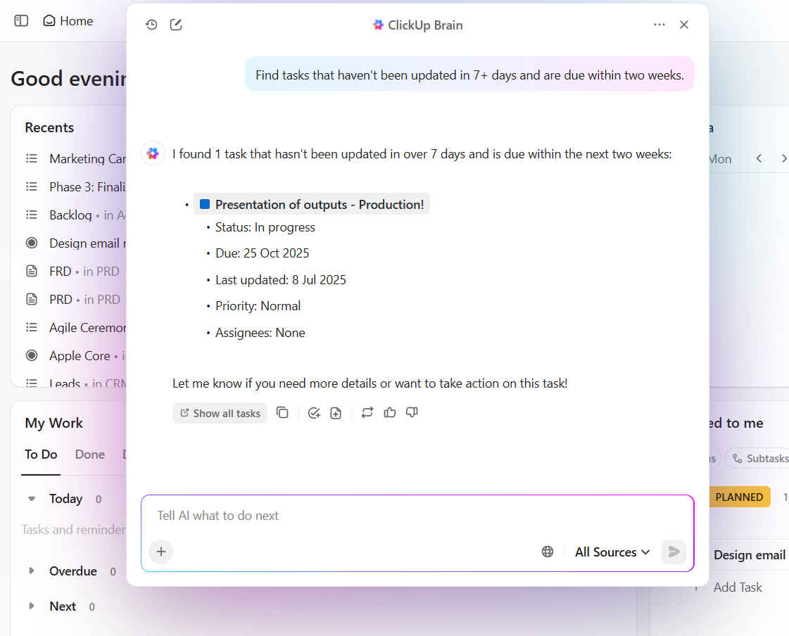This screenshot has width=789, height=636.
Task: Collapse the left sidebar panel
Action: click(21, 20)
